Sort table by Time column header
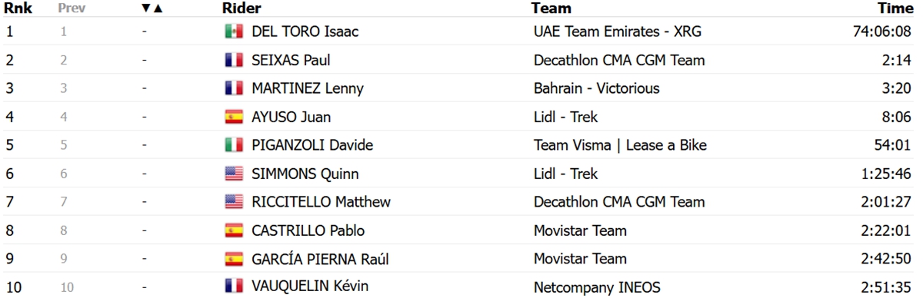Viewport: 923px width, 298px height. pyautogui.click(x=895, y=8)
